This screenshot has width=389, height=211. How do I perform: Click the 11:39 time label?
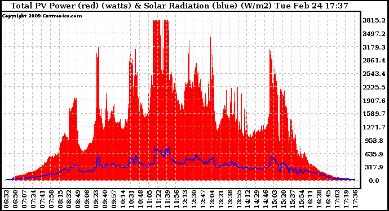point(167,199)
